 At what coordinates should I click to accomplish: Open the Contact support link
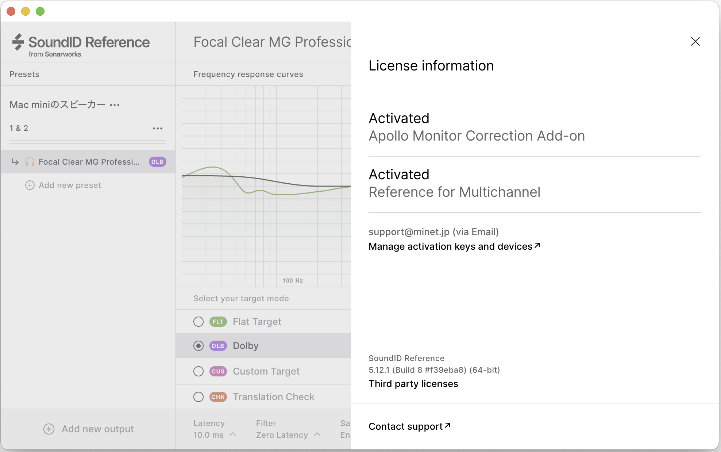click(409, 426)
